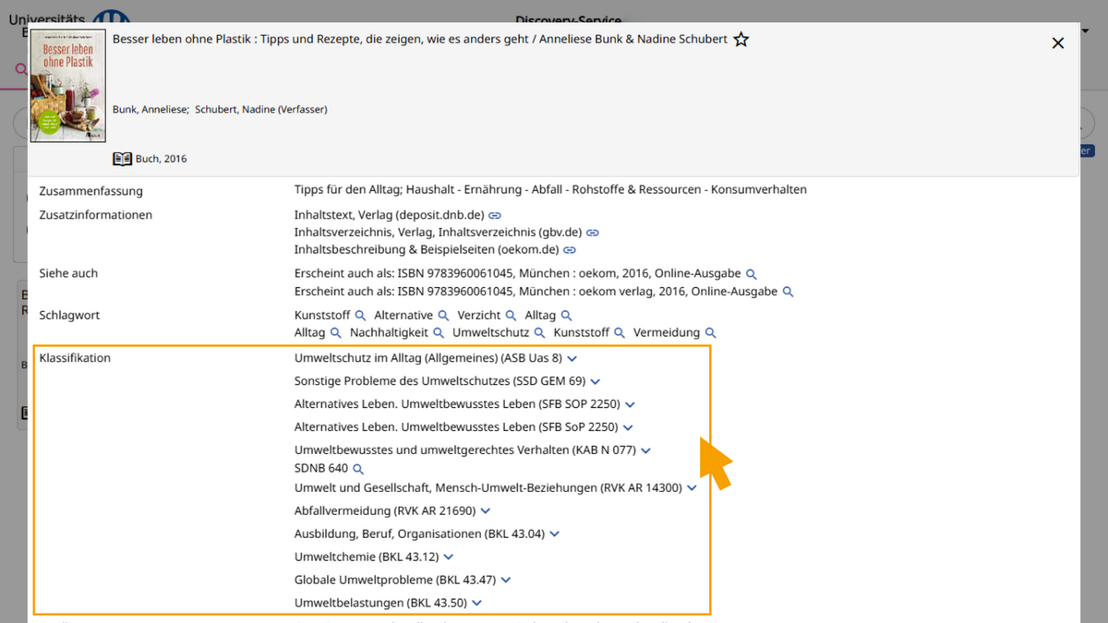The image size is (1108, 623).
Task: Collapse the Umweltchemie (BKL 43.12) dropdown
Action: coord(448,557)
